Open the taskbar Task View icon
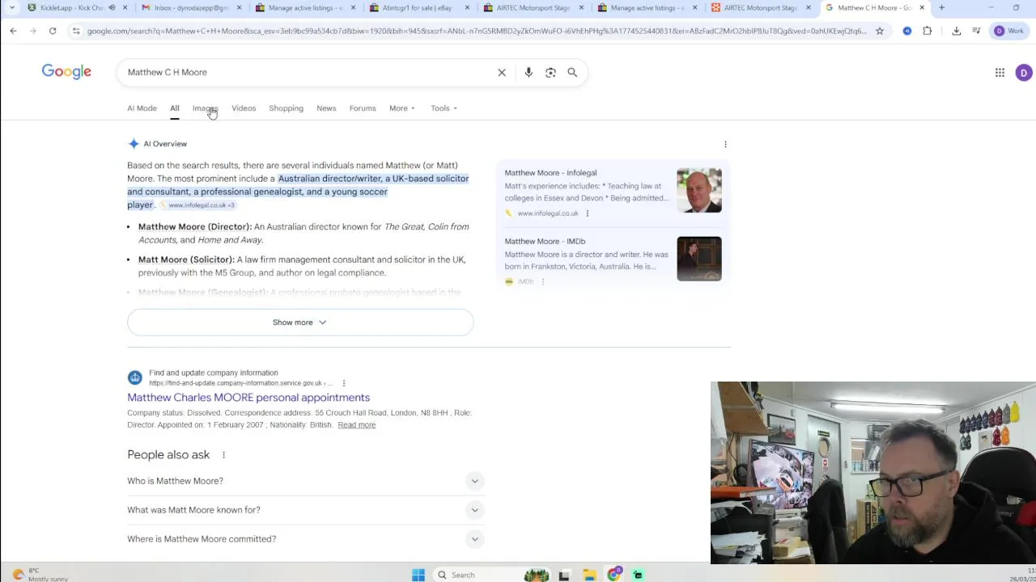This screenshot has width=1036, height=582. click(x=564, y=575)
